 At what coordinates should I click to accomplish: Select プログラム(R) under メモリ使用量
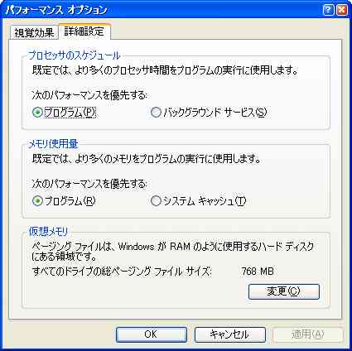click(x=64, y=201)
